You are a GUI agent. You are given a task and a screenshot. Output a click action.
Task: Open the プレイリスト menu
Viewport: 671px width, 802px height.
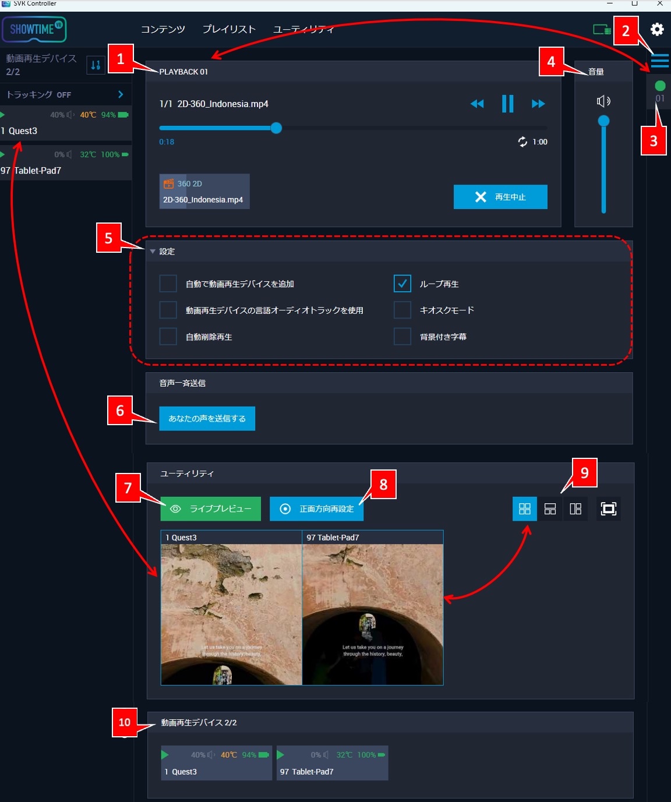(229, 29)
